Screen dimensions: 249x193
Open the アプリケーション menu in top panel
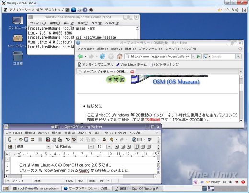[x=22, y=10]
